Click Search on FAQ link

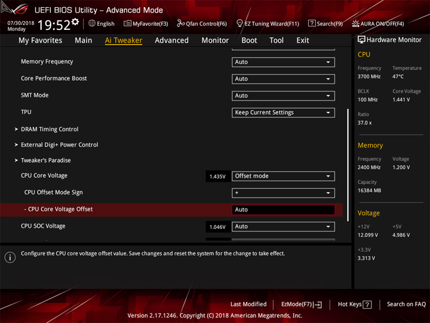click(407, 304)
